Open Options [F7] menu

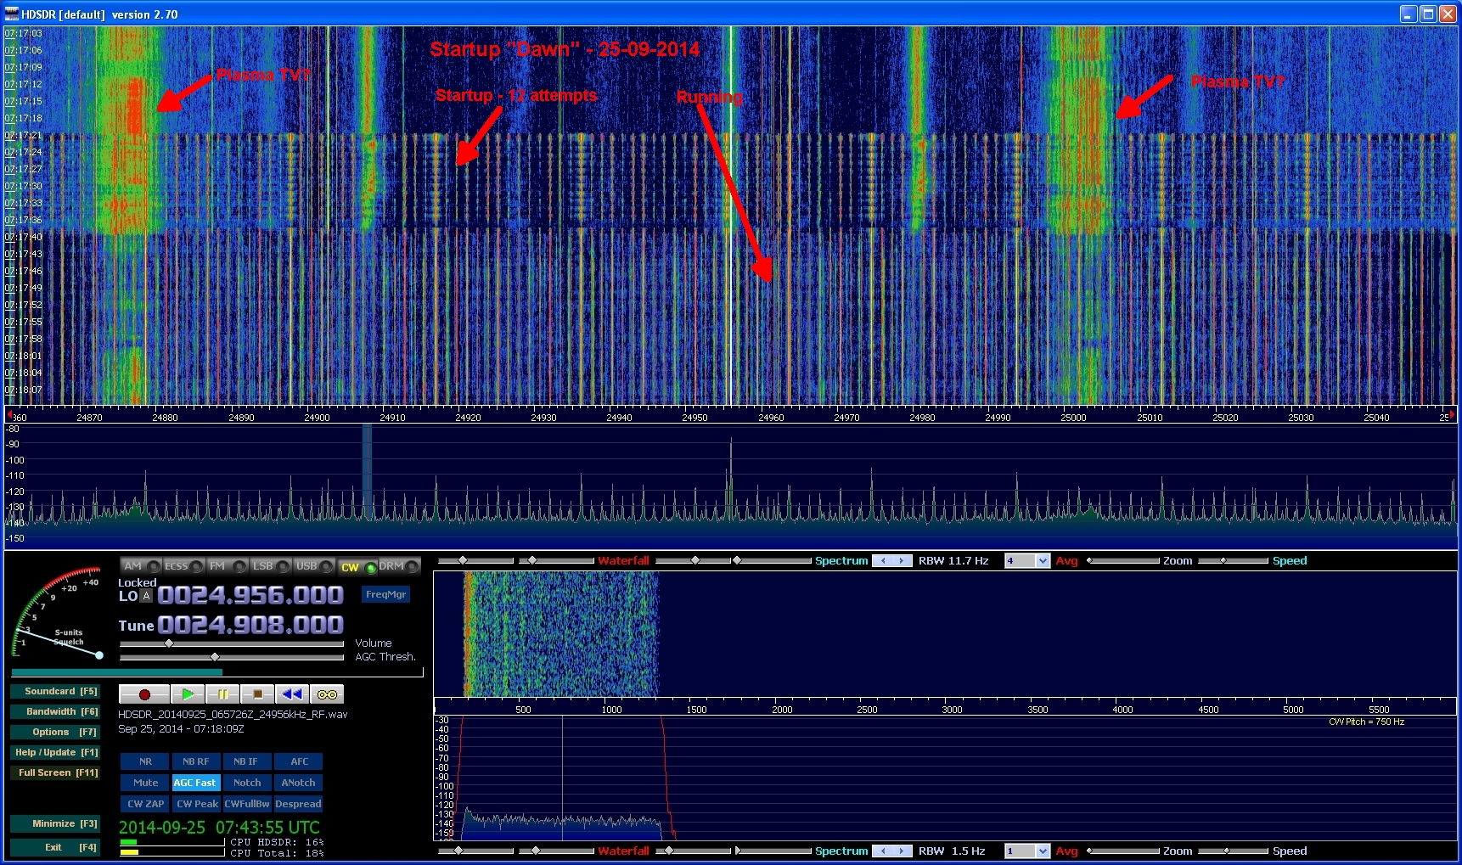[x=55, y=732]
